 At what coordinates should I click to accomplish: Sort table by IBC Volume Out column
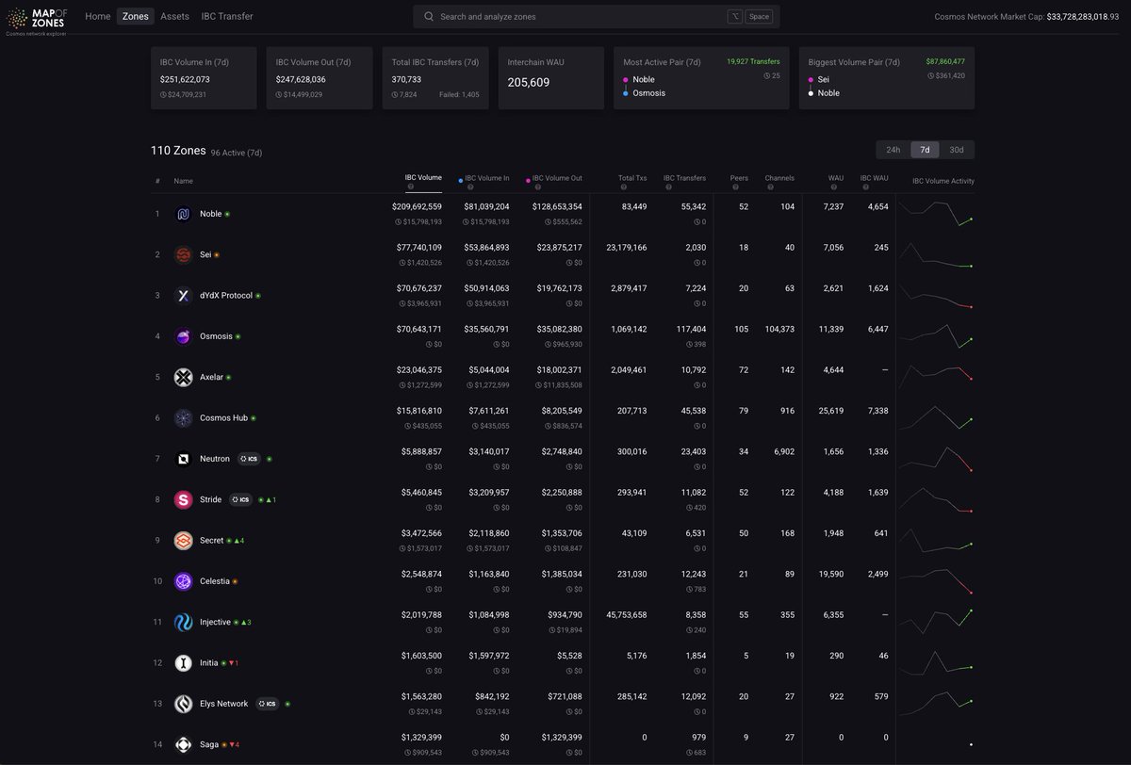tap(557, 178)
